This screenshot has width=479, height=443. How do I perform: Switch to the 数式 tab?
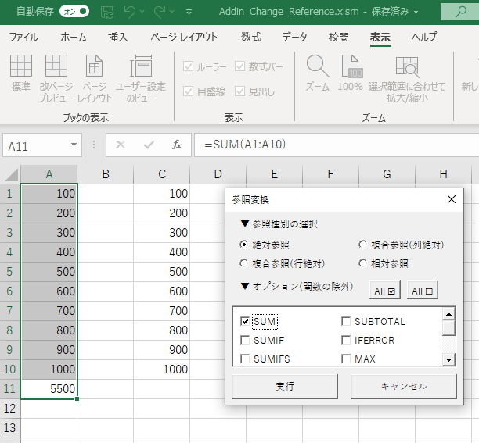pyautogui.click(x=250, y=38)
